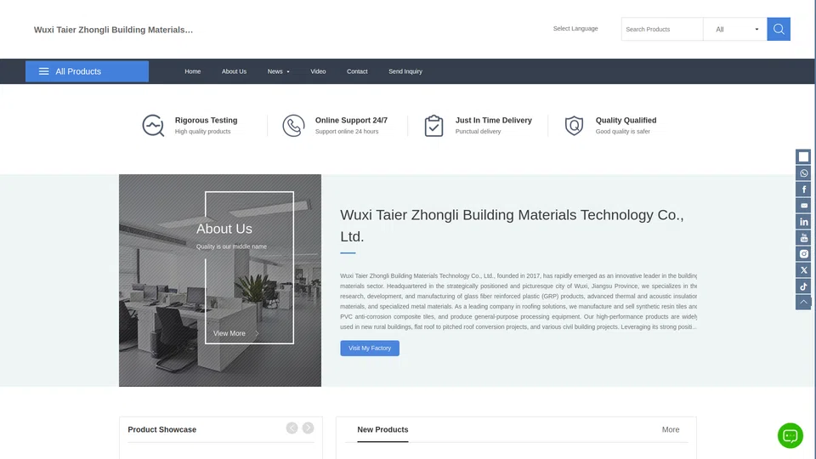Click the email envelope sidebar icon

click(803, 206)
